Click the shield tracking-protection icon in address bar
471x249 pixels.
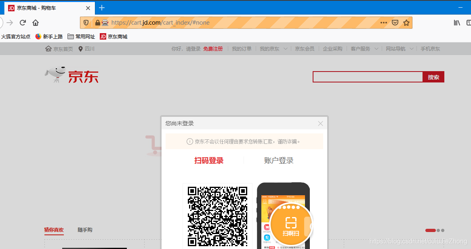point(86,23)
